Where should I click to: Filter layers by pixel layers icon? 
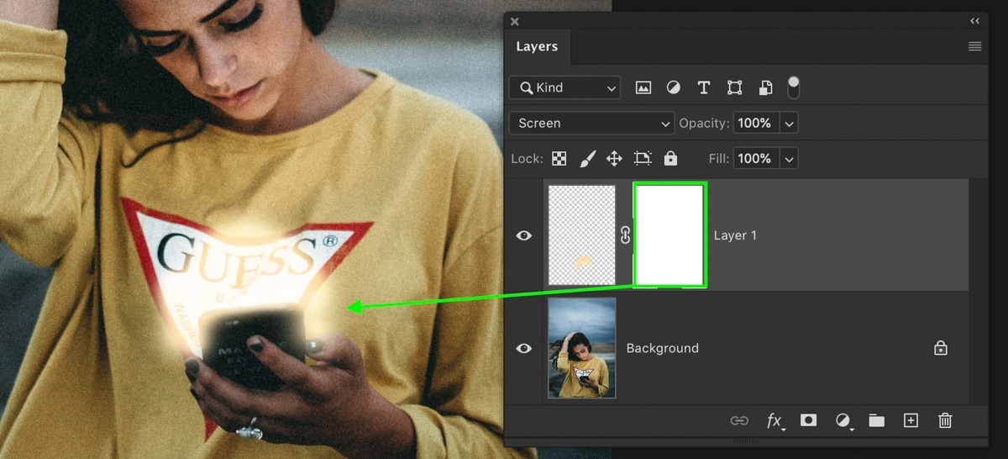click(643, 87)
